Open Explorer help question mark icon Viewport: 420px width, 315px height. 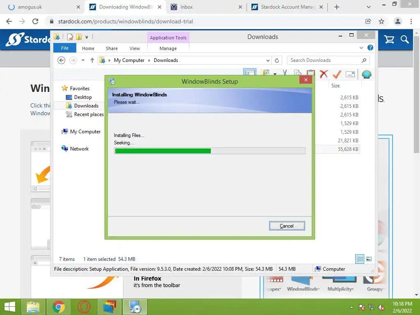[370, 48]
